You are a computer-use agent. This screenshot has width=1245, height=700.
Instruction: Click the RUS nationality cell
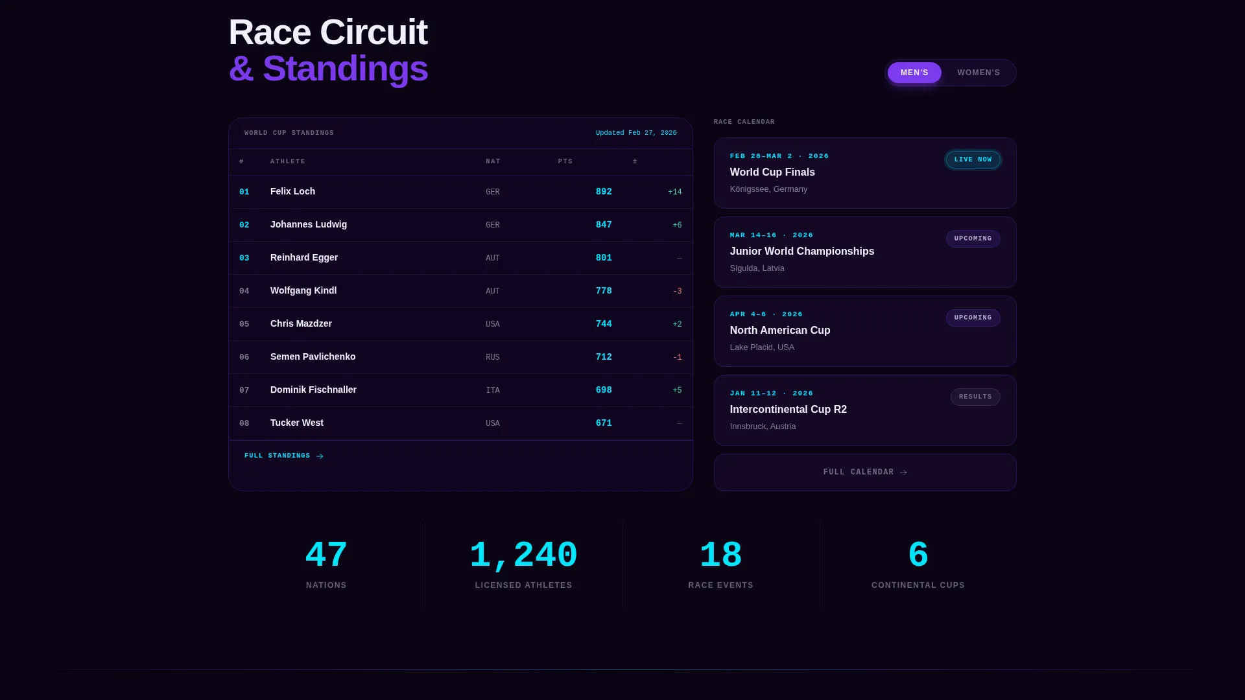tap(493, 357)
